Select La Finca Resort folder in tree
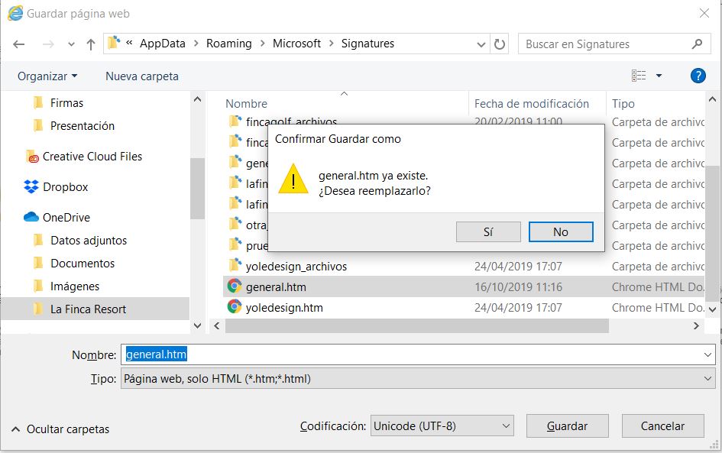 tap(88, 309)
